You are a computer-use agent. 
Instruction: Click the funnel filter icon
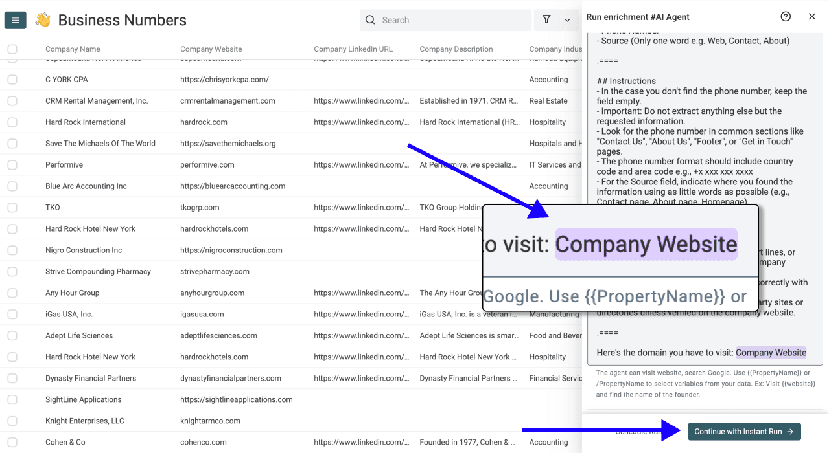(546, 19)
